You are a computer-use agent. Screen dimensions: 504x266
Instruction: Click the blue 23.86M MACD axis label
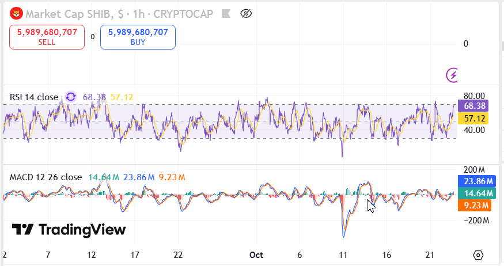(x=473, y=180)
